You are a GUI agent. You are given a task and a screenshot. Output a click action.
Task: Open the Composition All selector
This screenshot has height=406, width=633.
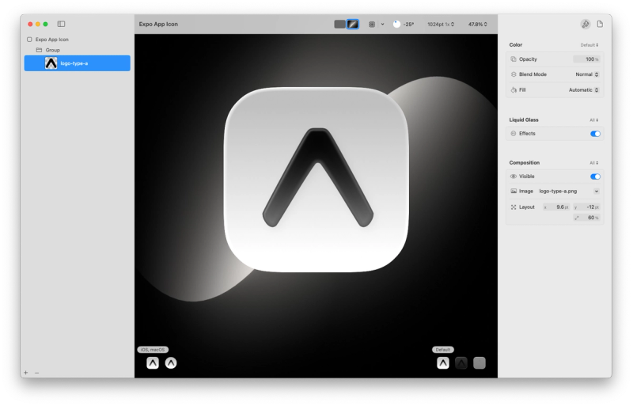coord(594,163)
